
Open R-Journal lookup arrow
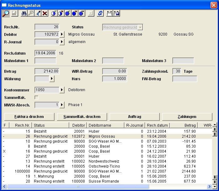click(x=62, y=42)
